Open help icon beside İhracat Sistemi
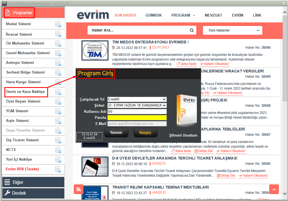This screenshot has width=288, height=201. 58,34
